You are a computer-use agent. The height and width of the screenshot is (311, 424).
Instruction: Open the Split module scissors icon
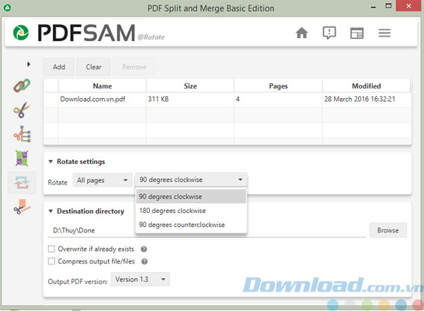(x=22, y=110)
